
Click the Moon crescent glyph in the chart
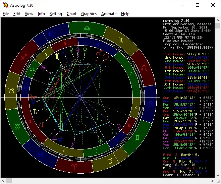coord(64,53)
